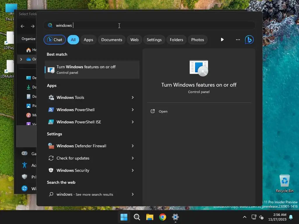Viewport: 299px width, 224px height.
Task: Click Windows Update icon in Settings sidebar
Action: [25, 189]
